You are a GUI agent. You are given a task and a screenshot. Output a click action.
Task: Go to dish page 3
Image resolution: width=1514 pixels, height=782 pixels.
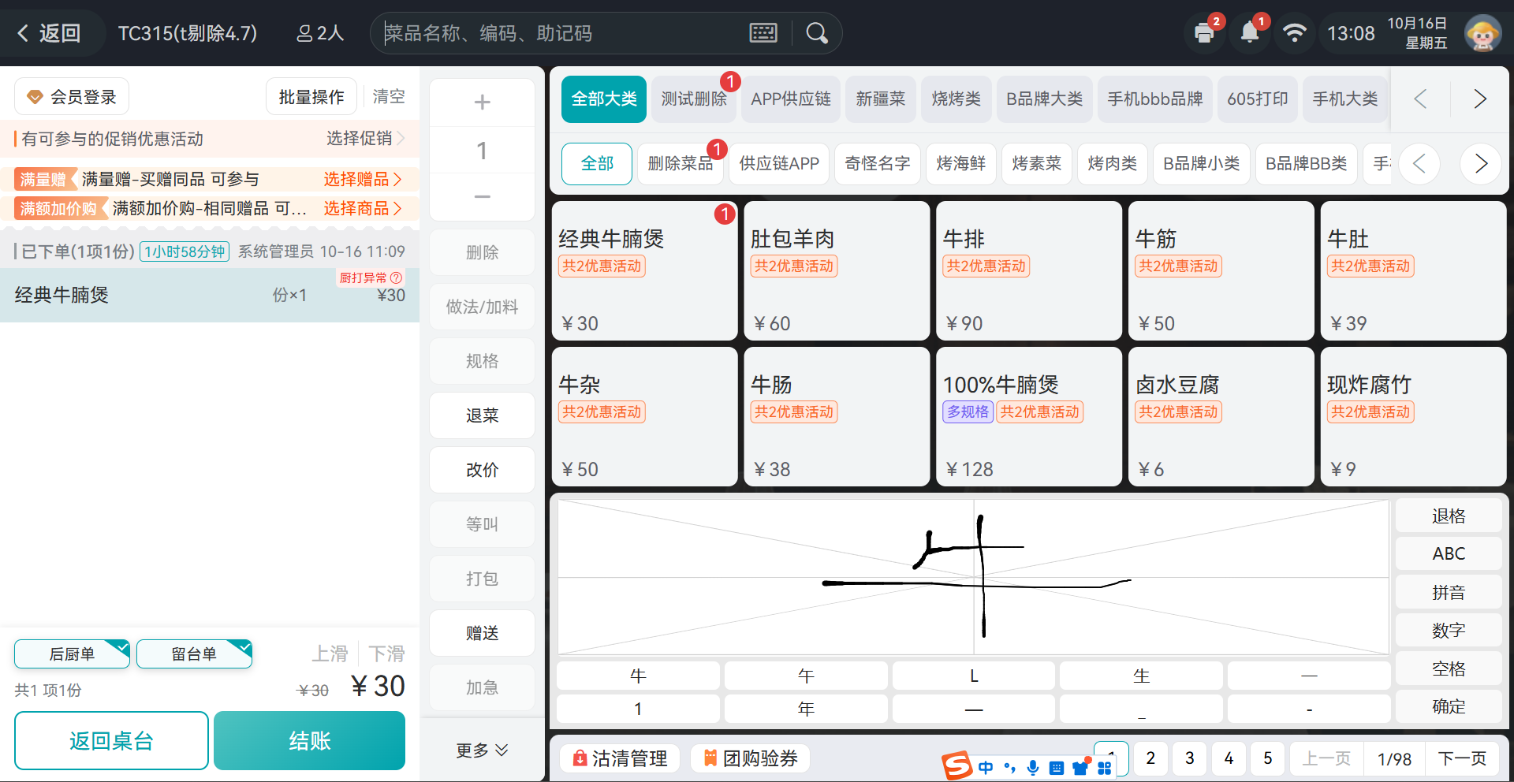point(1189,758)
